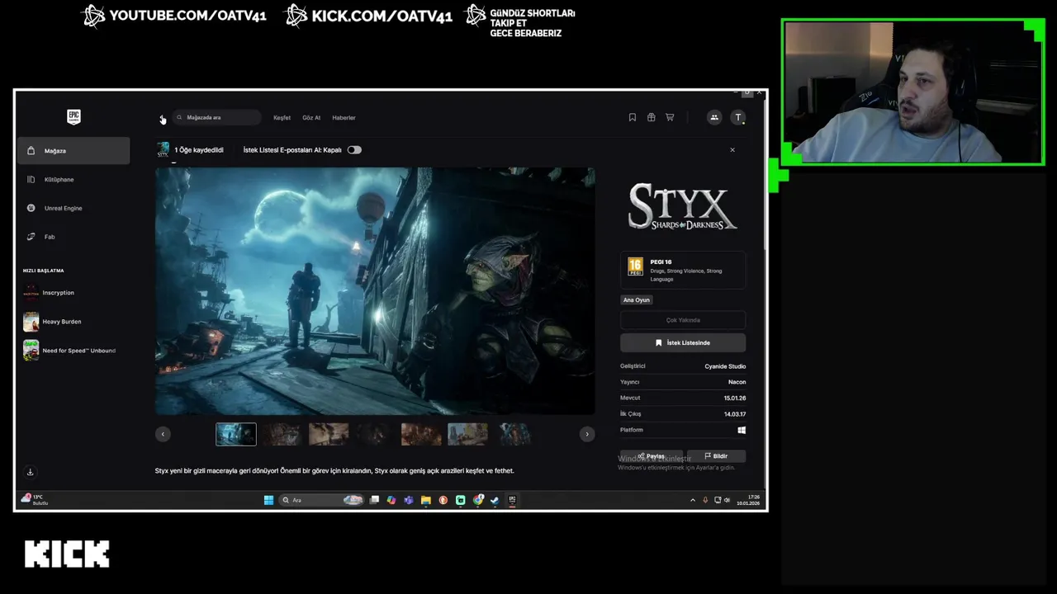Open File Explorer from the taskbar

click(x=426, y=500)
